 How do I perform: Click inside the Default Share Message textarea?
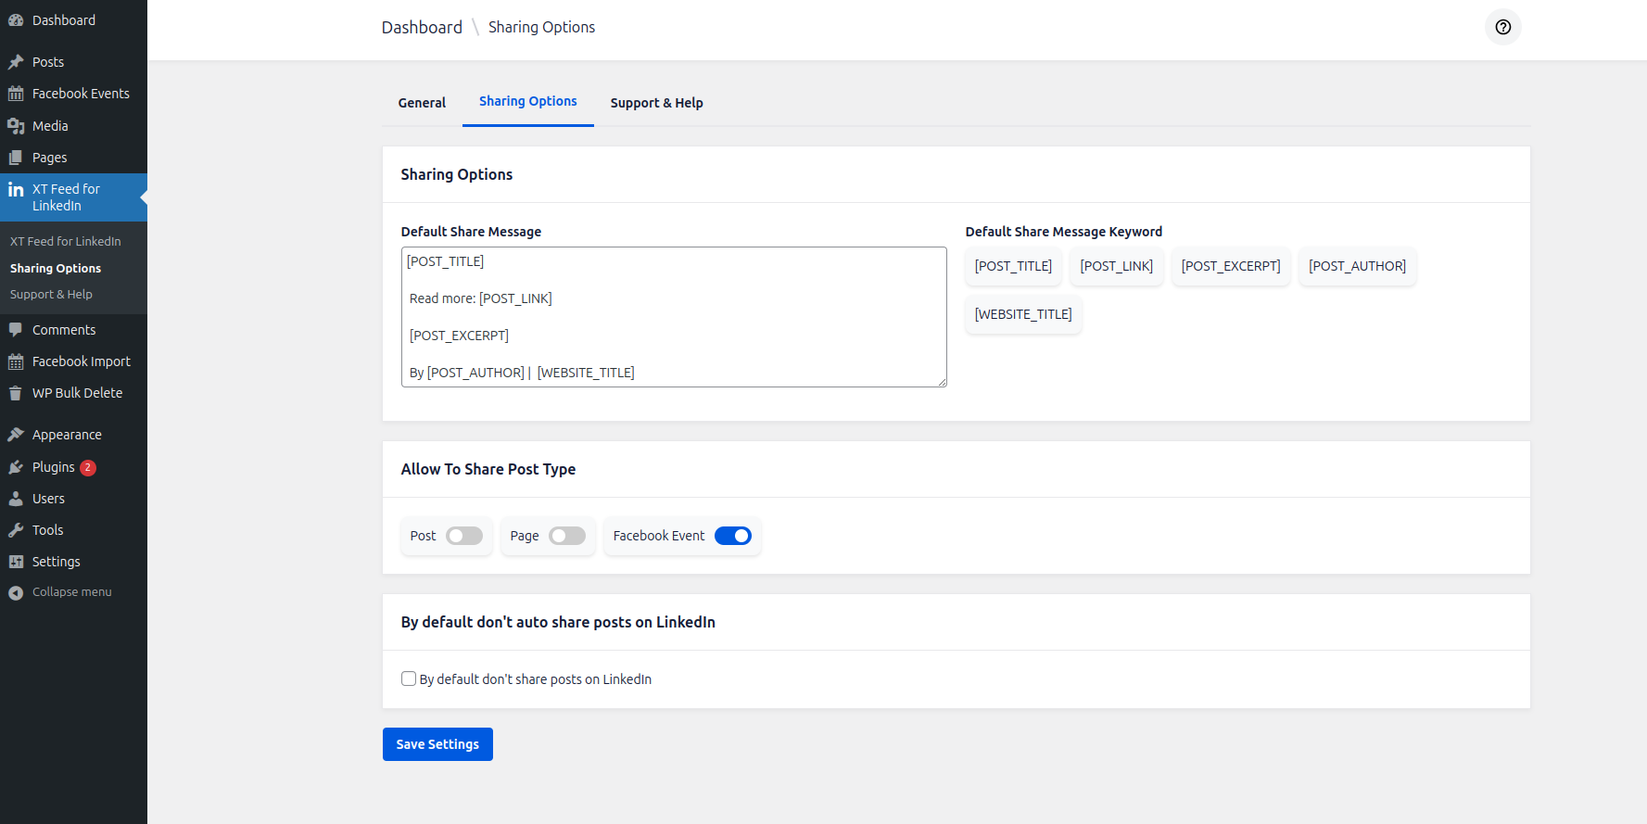pos(674,317)
